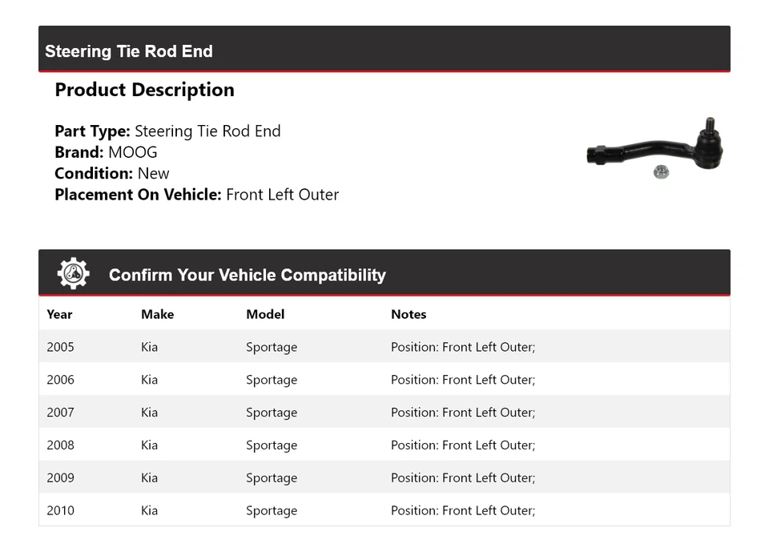
Task: Click the Confirm Your Vehicle Compatibility title
Action: point(248,275)
